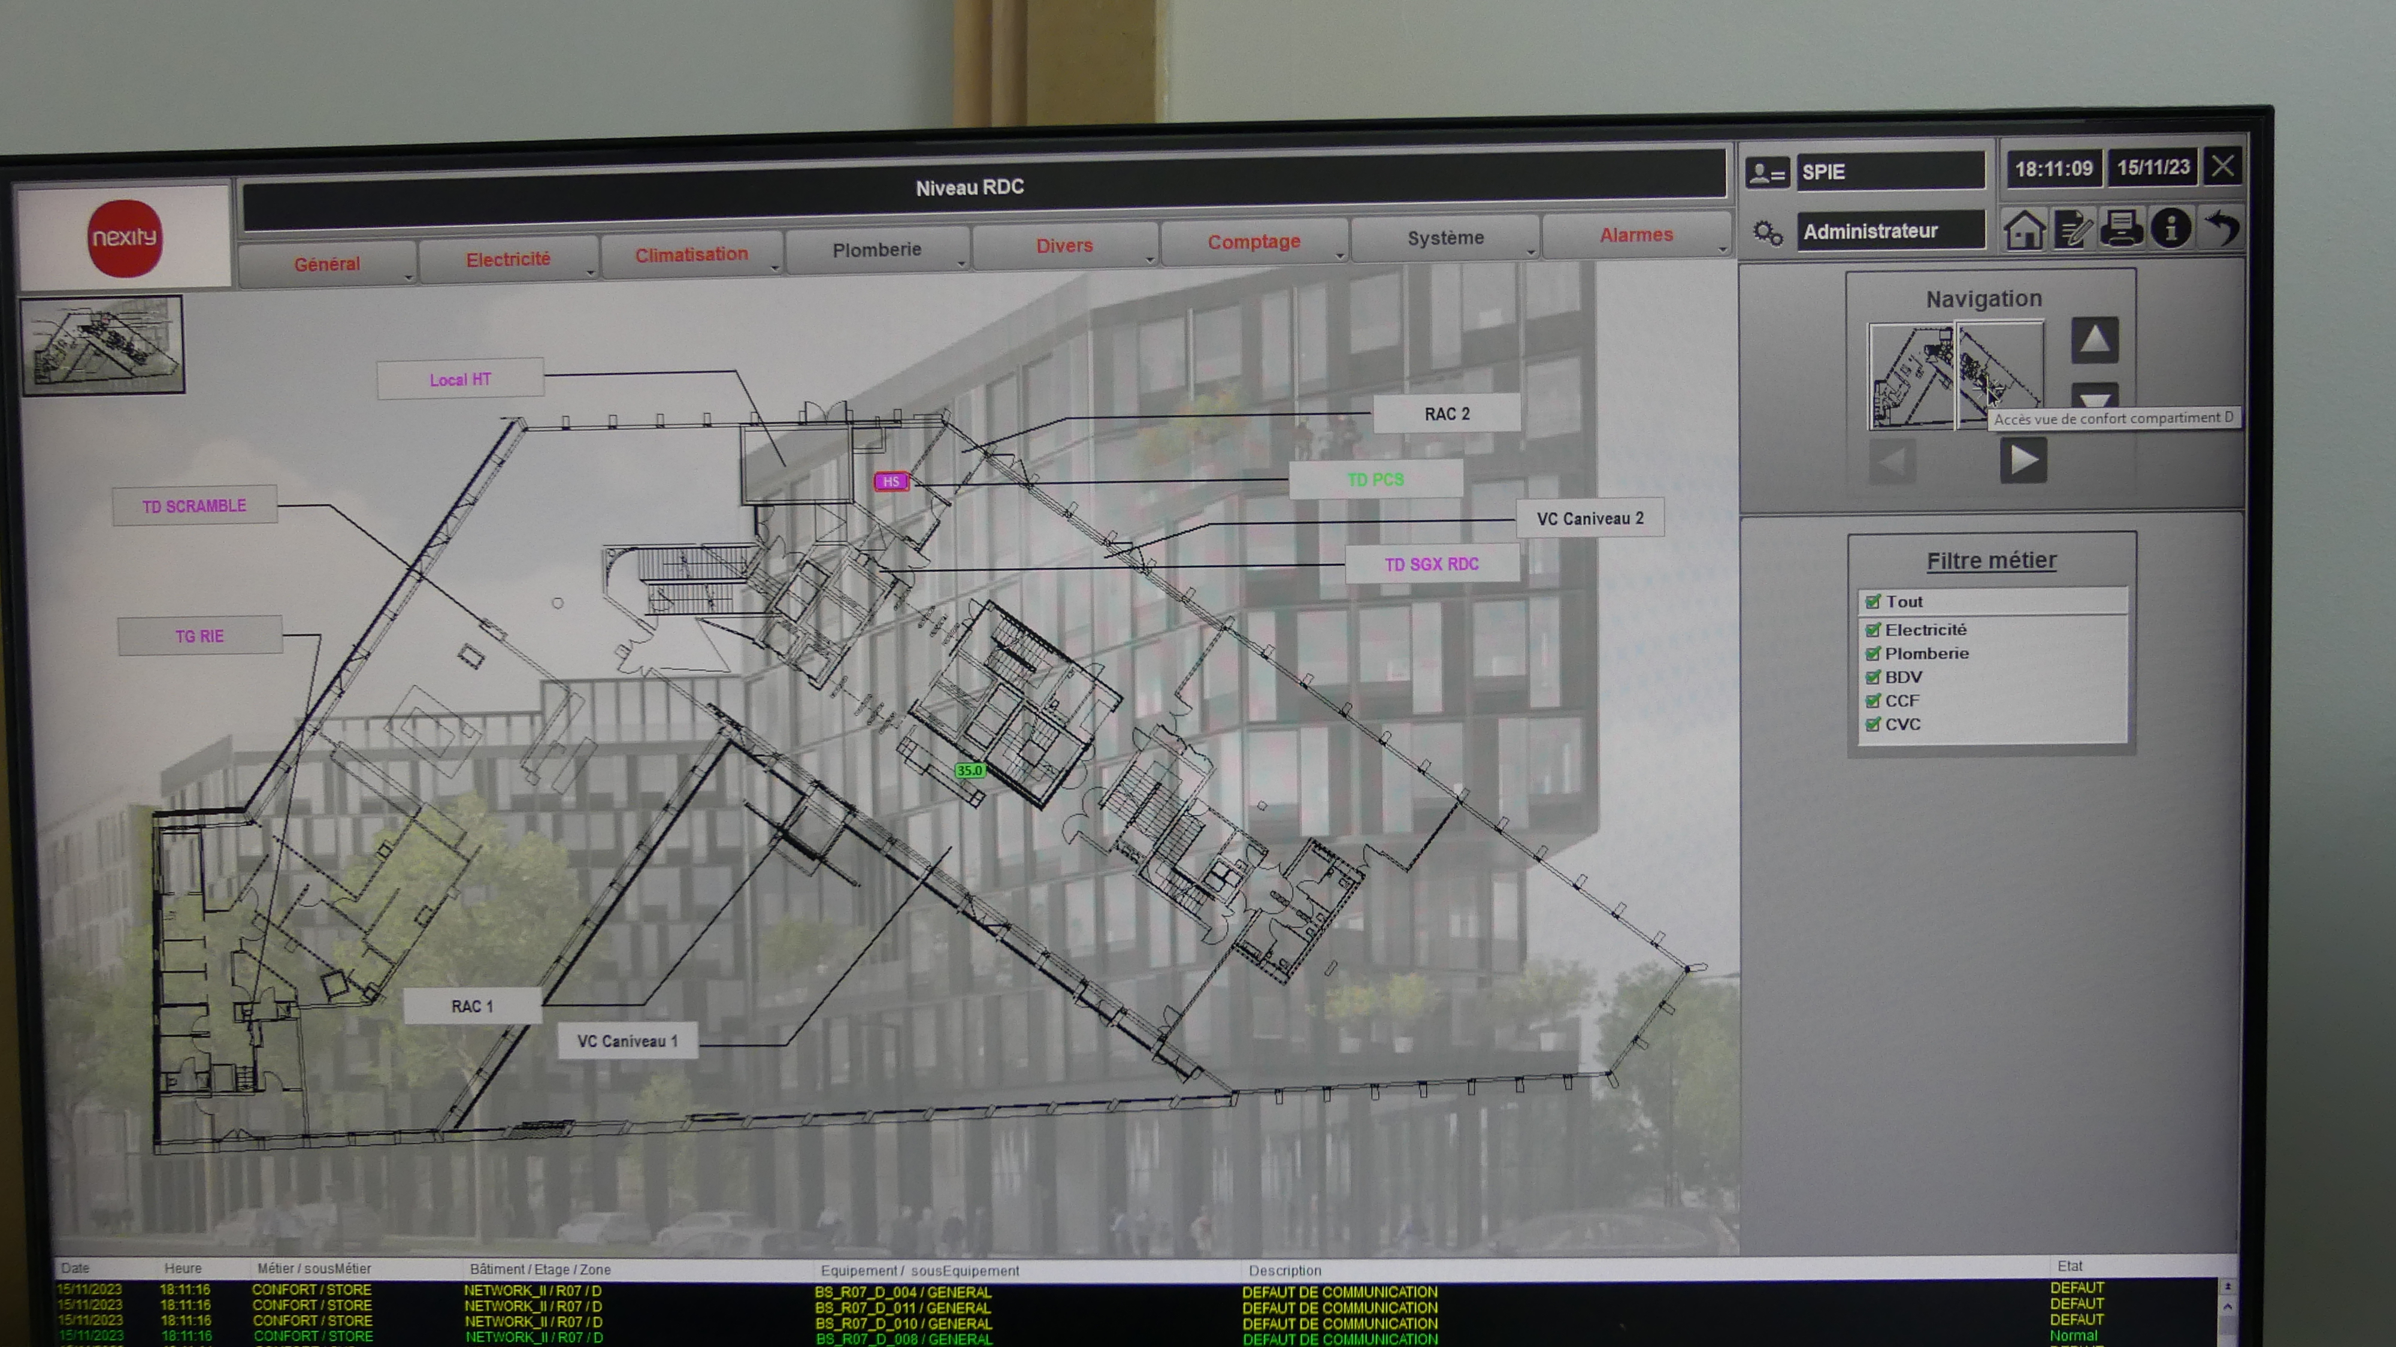This screenshot has width=2396, height=1347.
Task: Uncheck the Tout filter checkbox
Action: pyautogui.click(x=1873, y=602)
